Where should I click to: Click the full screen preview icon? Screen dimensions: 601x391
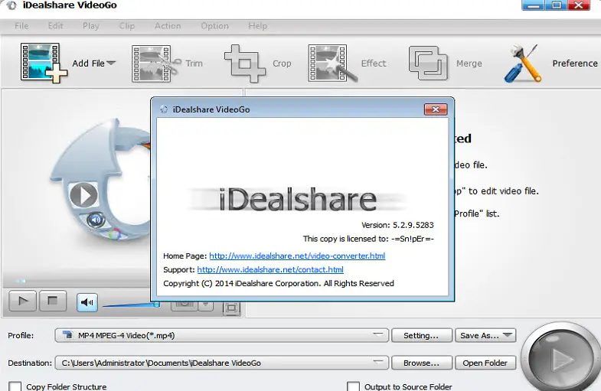231,308
